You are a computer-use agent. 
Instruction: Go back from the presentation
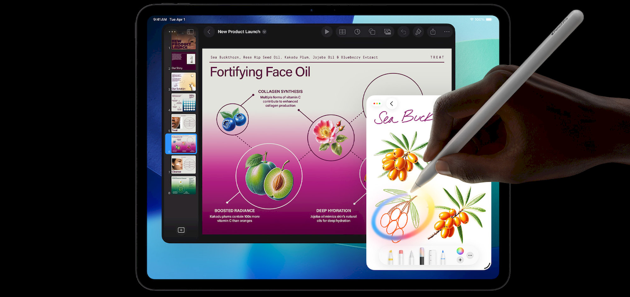click(209, 32)
